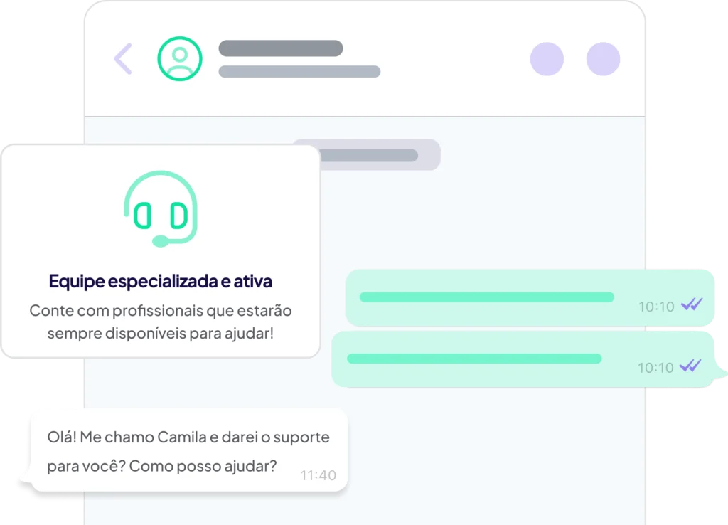The height and width of the screenshot is (525, 728).
Task: Click the "Equipe especializada e ativa" heading
Action: (161, 281)
